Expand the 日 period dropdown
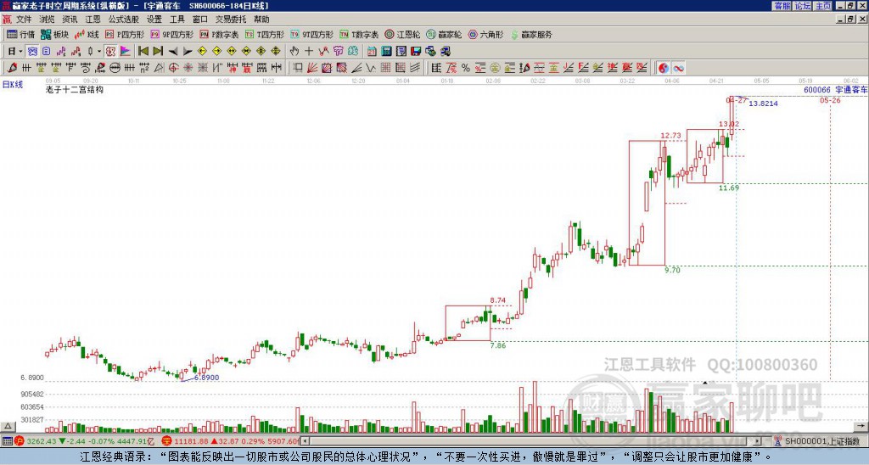Screen dimensions: 869x465 point(20,52)
